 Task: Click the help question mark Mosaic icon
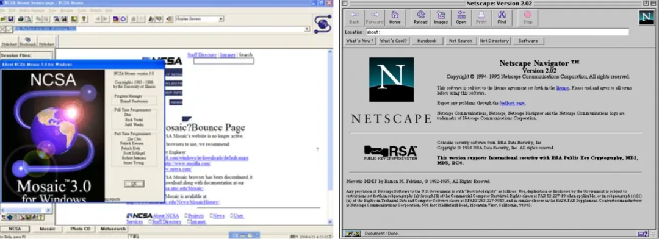[x=84, y=19]
